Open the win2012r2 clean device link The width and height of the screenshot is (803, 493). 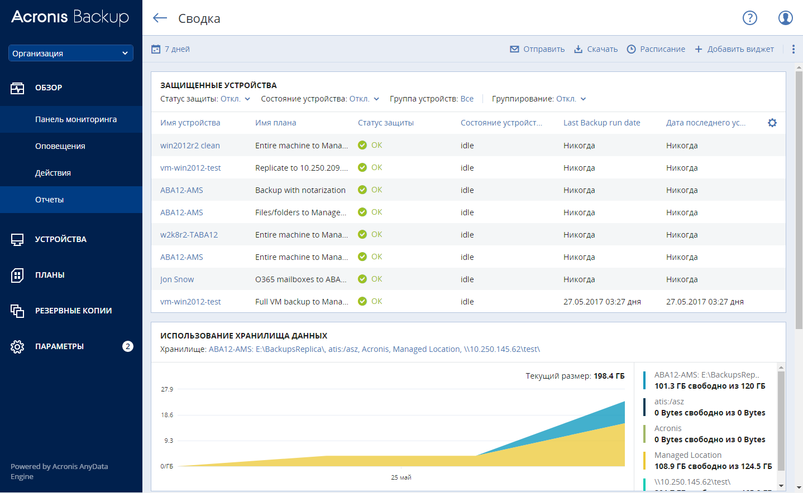190,146
